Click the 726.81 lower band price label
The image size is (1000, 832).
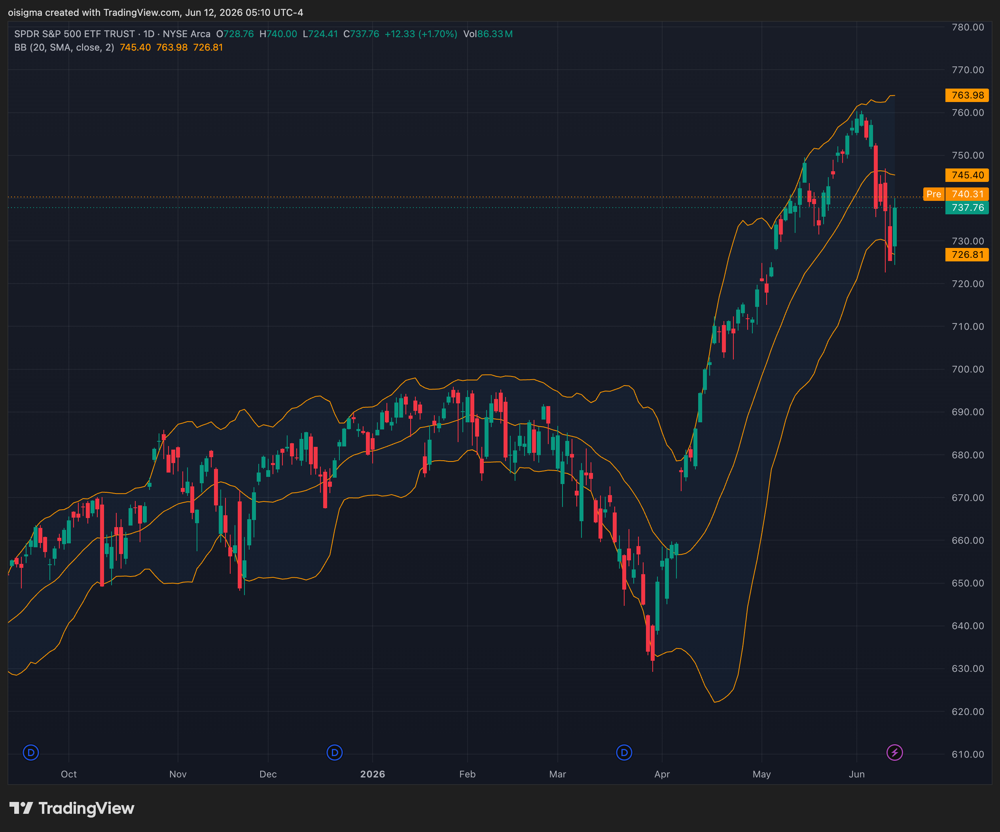[967, 255]
